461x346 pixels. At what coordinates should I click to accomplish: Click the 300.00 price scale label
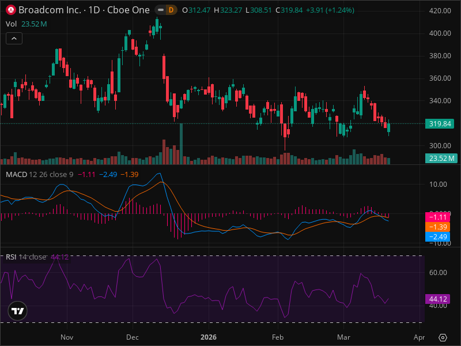tap(440, 146)
